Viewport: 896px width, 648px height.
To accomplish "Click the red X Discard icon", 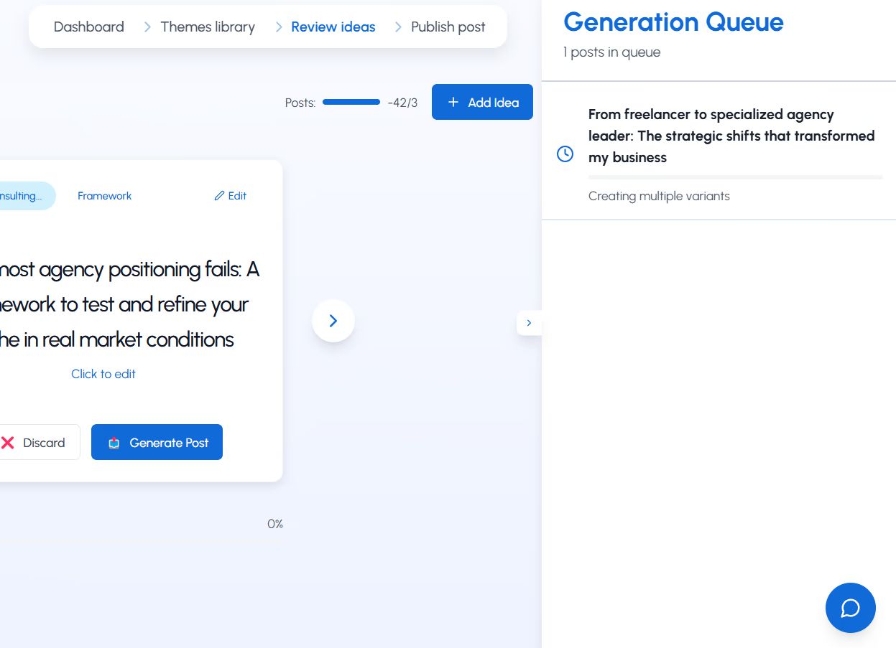I will (8, 443).
